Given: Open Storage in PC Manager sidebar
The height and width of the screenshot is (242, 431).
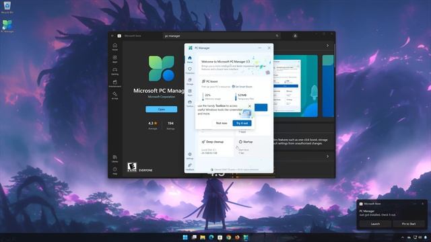Looking at the screenshot, I should 190,81.
